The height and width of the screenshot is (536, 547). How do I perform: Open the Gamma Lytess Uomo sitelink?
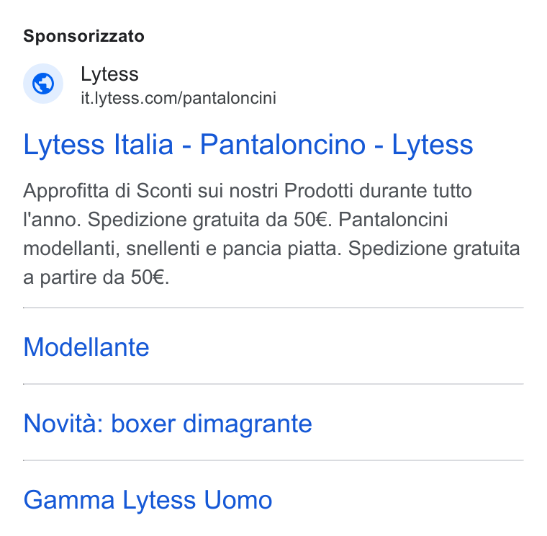point(148,500)
